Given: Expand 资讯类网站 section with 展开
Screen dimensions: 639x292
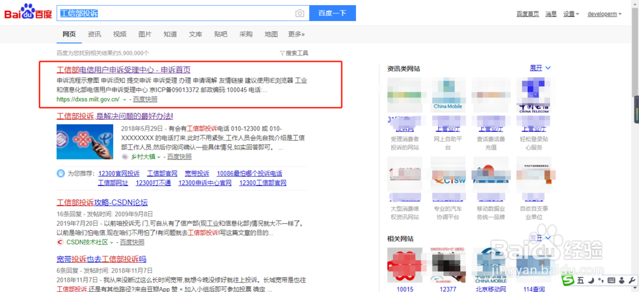Looking at the screenshot, I should pyautogui.click(x=540, y=68).
